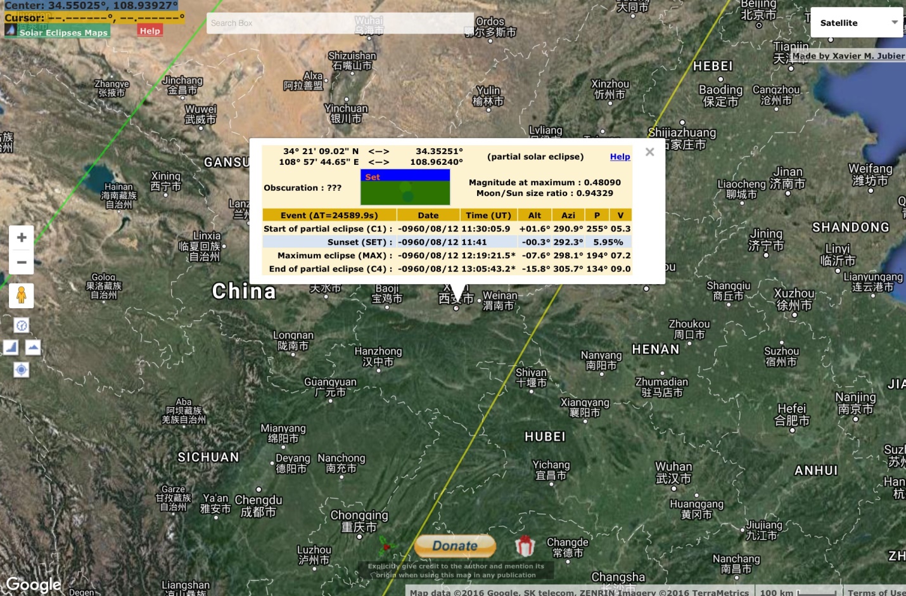The width and height of the screenshot is (906, 596).
Task: Click the mountain terrain icon
Action: pos(33,347)
